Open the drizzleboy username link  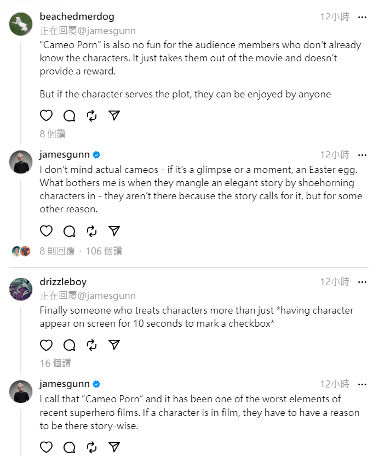[63, 282]
